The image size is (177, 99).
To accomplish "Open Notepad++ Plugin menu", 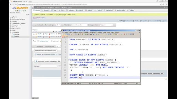I will click(112, 32).
